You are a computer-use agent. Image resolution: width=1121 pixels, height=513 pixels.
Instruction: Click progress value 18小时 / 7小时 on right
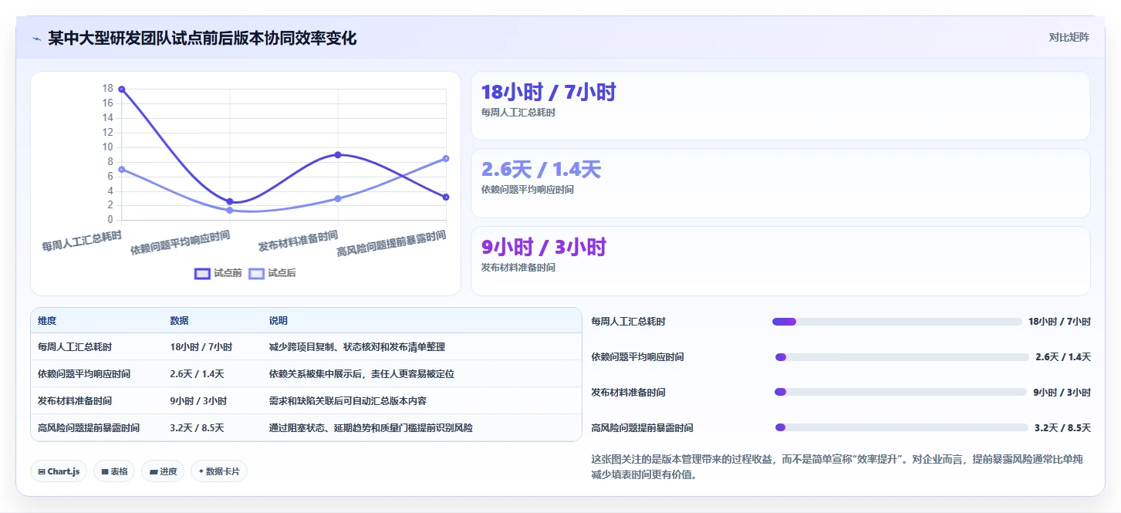[1059, 322]
